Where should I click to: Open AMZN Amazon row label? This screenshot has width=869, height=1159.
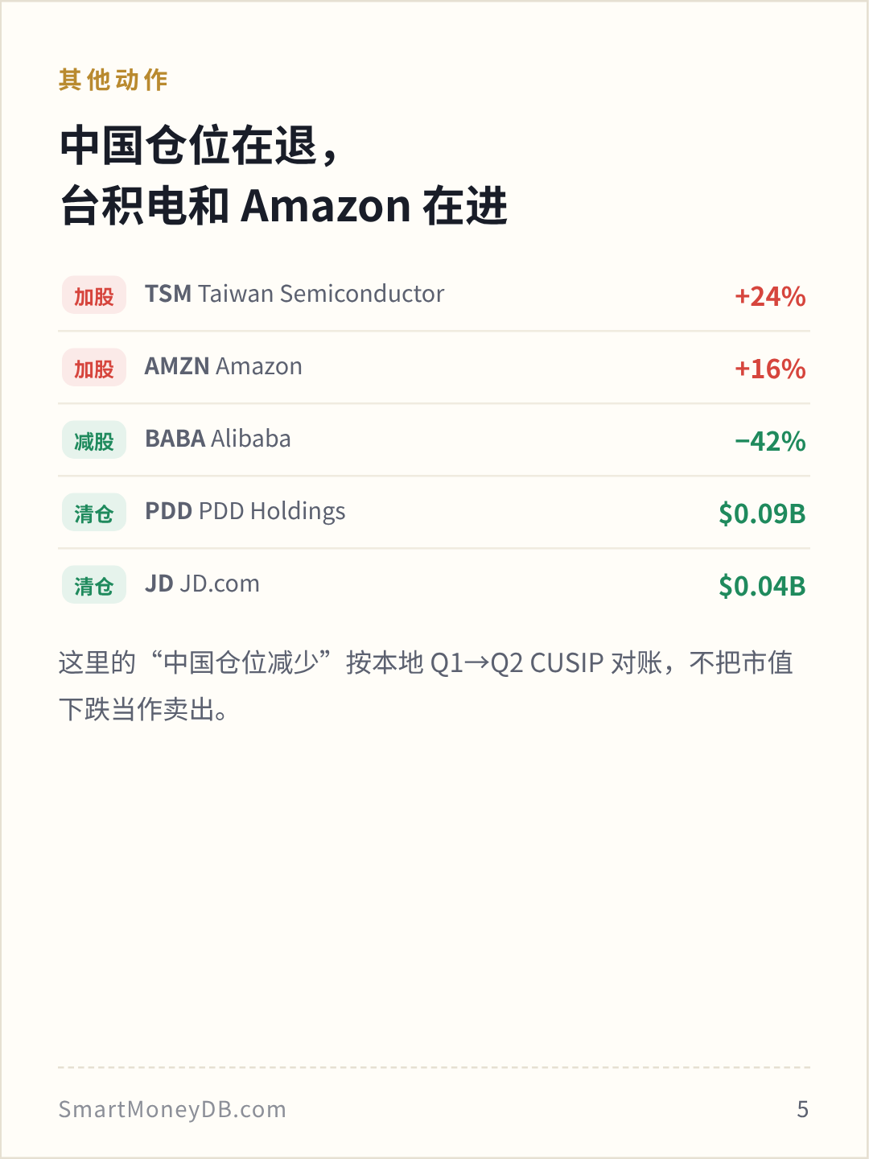coord(224,366)
